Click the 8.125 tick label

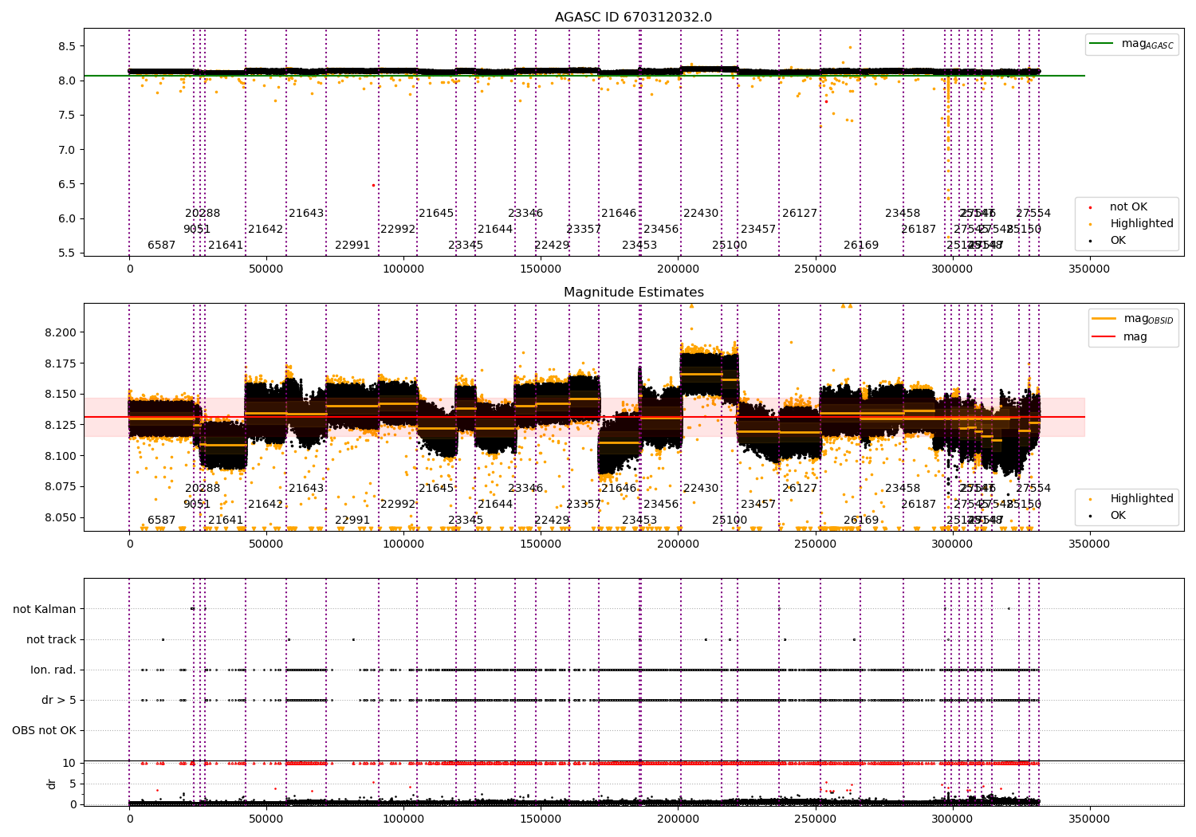click(61, 426)
